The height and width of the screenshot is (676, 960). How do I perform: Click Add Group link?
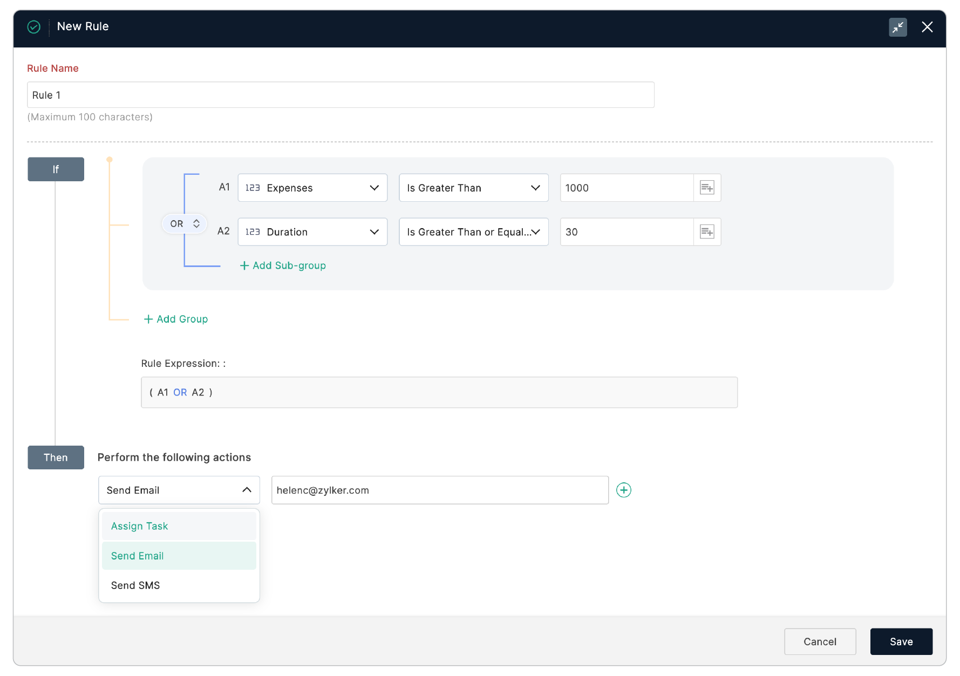coord(176,319)
